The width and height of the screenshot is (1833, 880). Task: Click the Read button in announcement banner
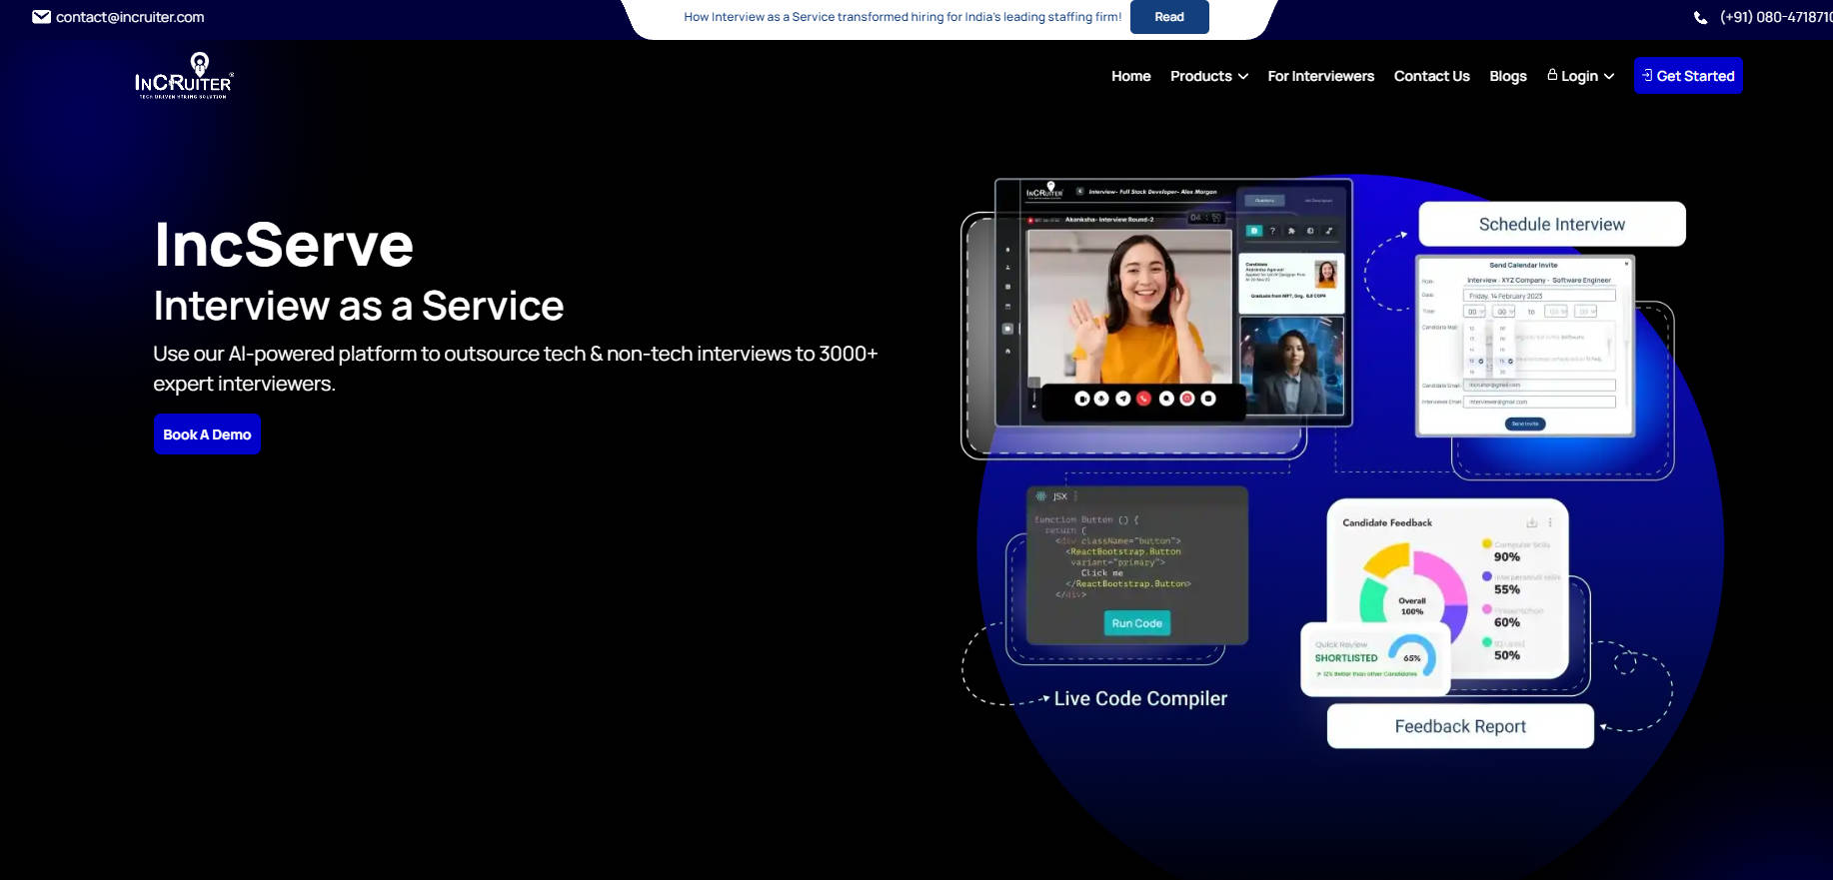[1168, 17]
